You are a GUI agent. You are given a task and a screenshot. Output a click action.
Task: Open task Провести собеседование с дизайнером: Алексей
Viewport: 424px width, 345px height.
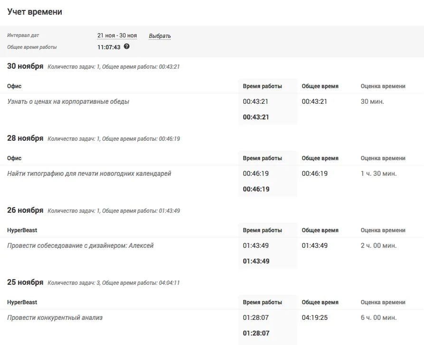pos(80,245)
